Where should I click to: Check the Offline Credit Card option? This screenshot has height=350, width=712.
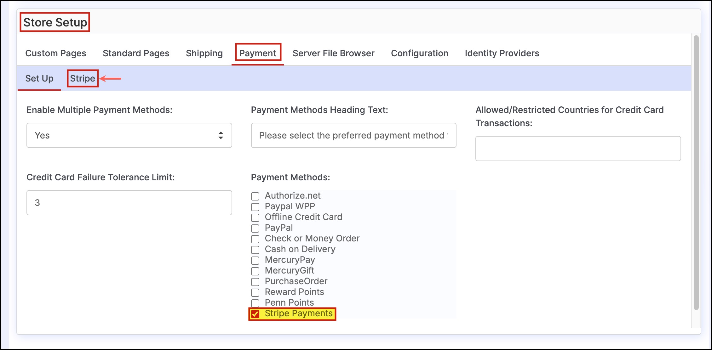coord(255,218)
